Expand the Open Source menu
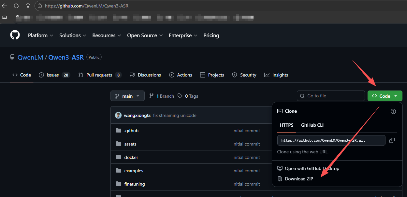The image size is (407, 197). click(x=145, y=35)
